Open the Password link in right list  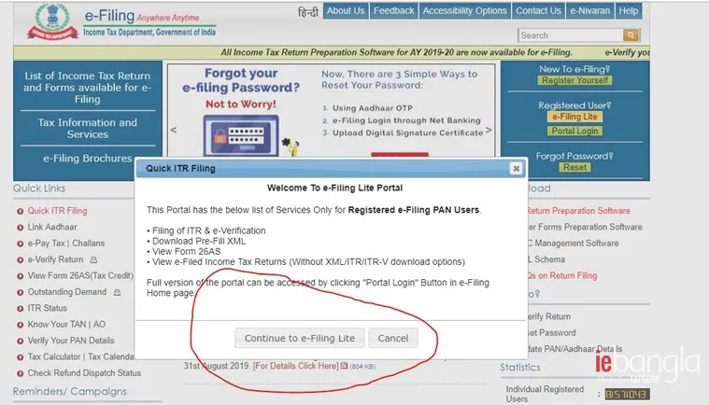(552, 333)
